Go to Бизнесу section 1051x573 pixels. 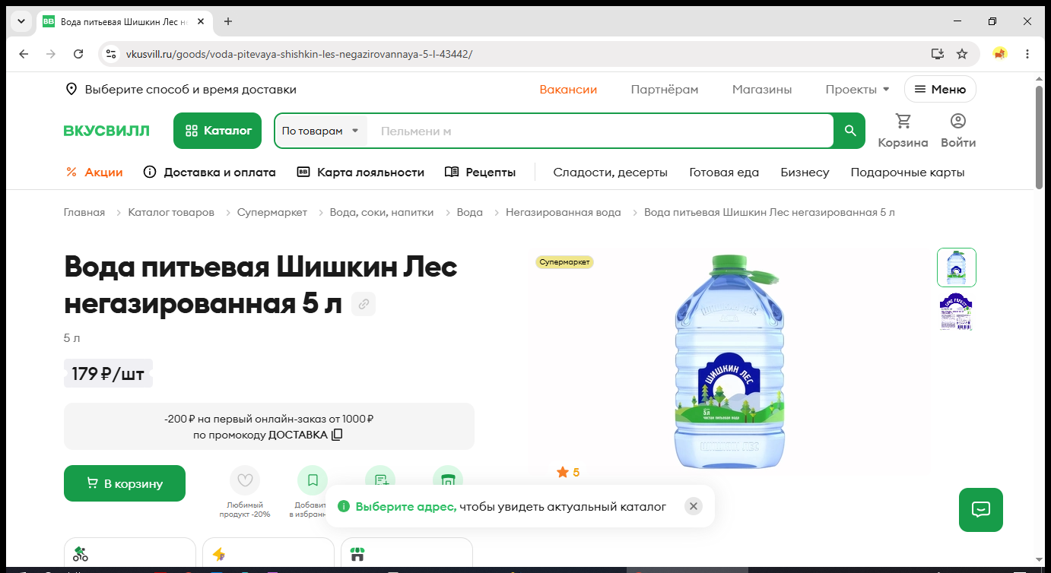coord(805,173)
